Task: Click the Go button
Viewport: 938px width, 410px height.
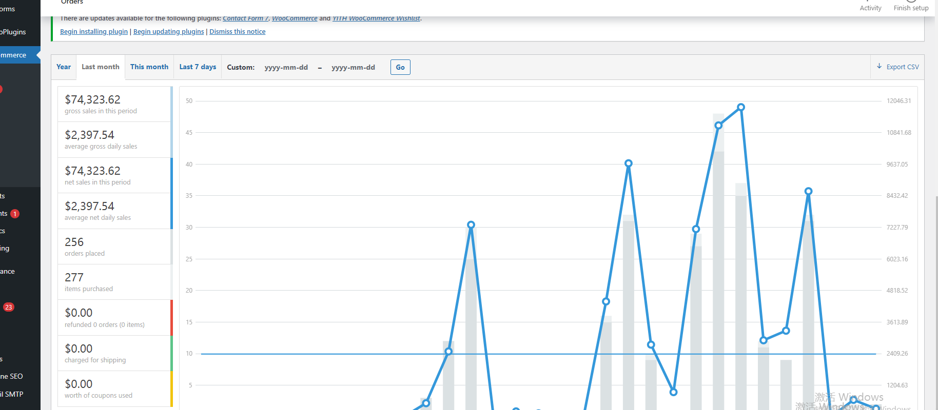Action: tap(400, 67)
